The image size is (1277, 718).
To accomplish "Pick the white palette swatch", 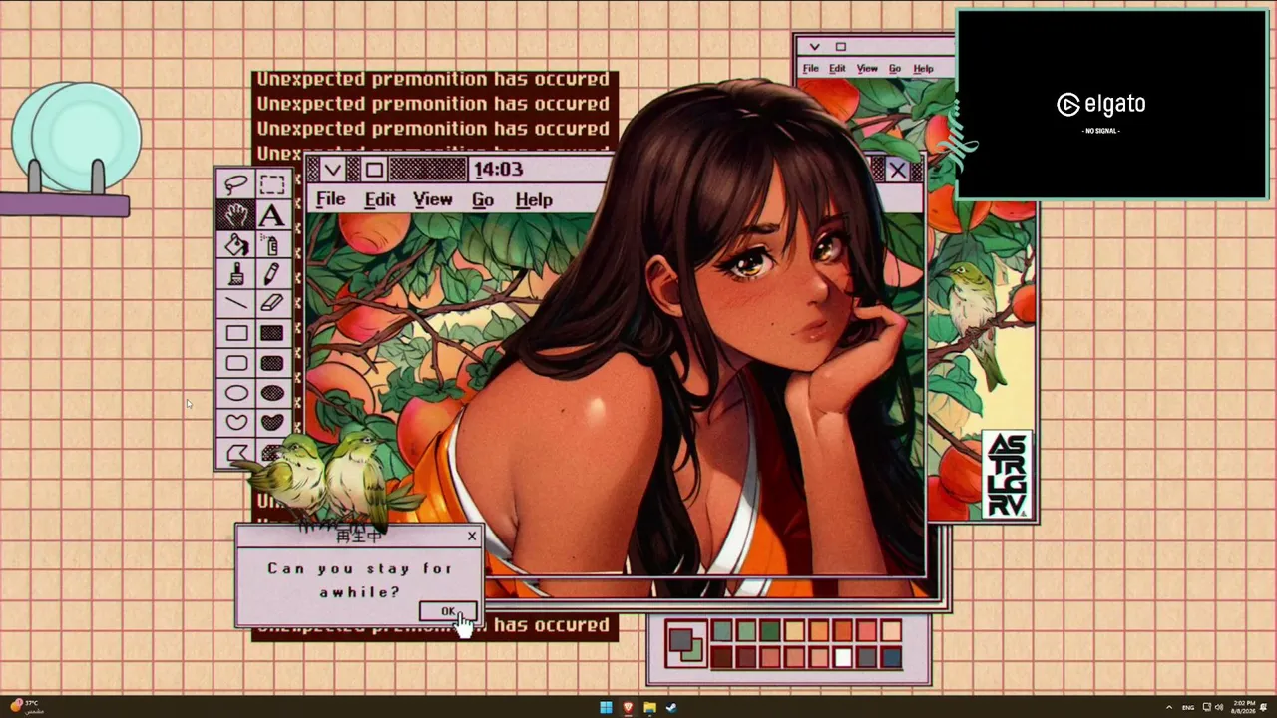I will pyautogui.click(x=843, y=657).
